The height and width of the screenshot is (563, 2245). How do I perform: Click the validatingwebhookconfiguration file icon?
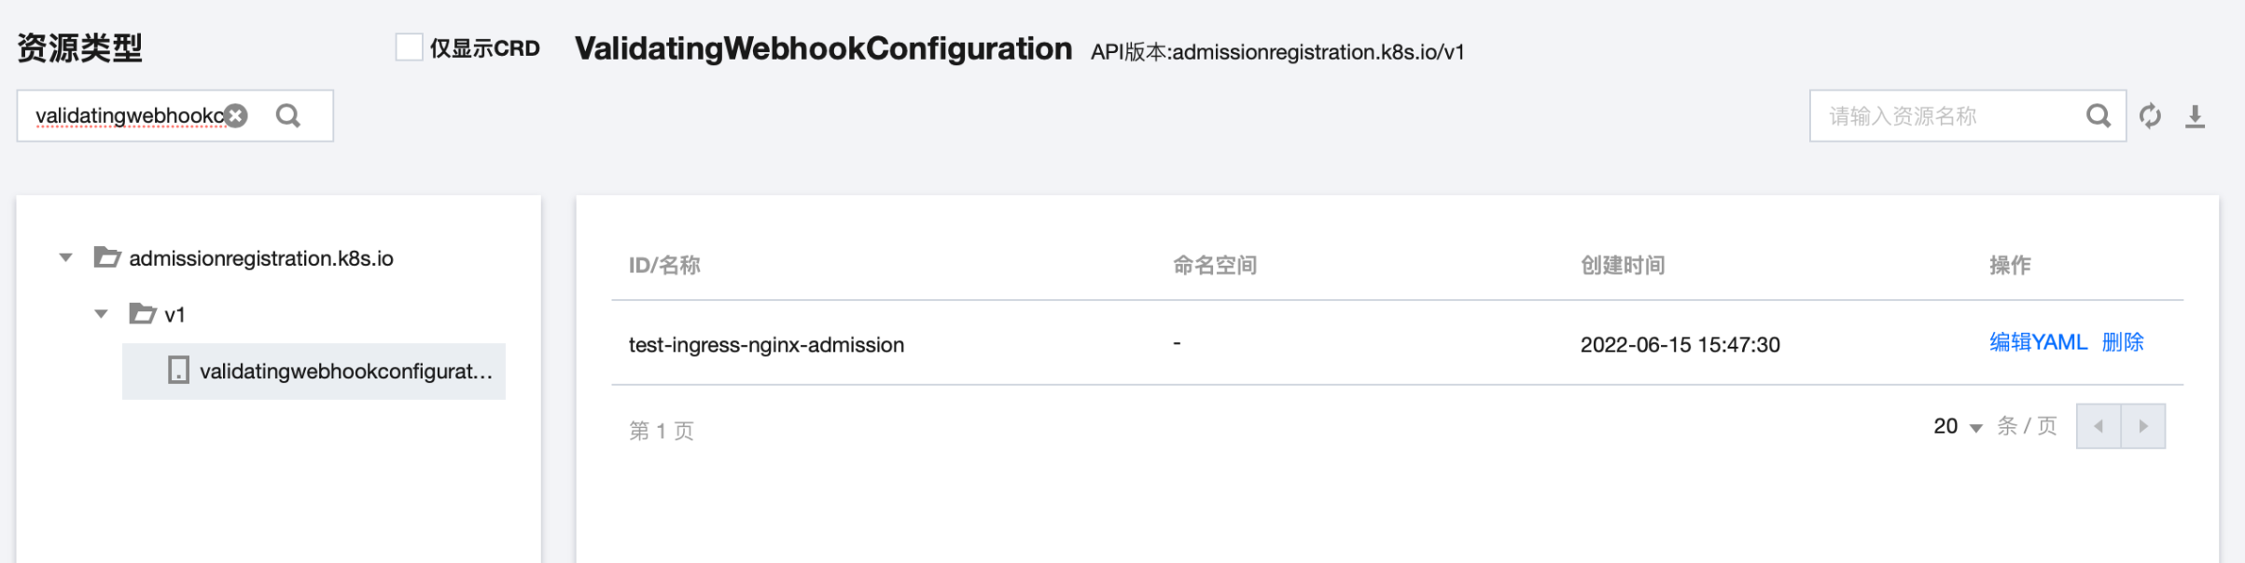178,370
